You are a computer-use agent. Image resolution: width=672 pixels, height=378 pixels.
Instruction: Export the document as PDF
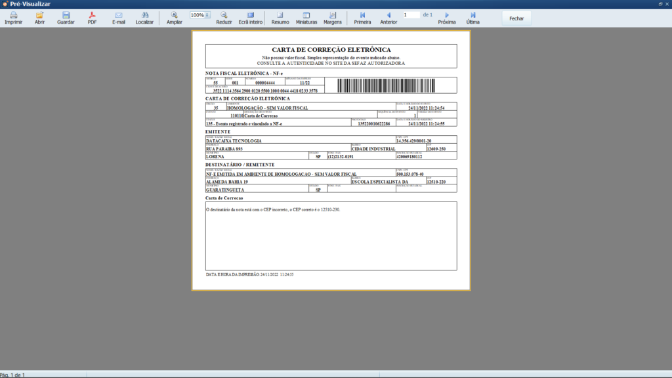click(x=93, y=18)
